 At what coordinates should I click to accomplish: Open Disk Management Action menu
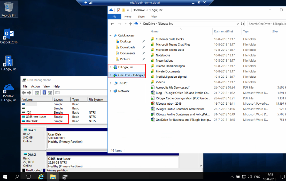tap(35, 86)
